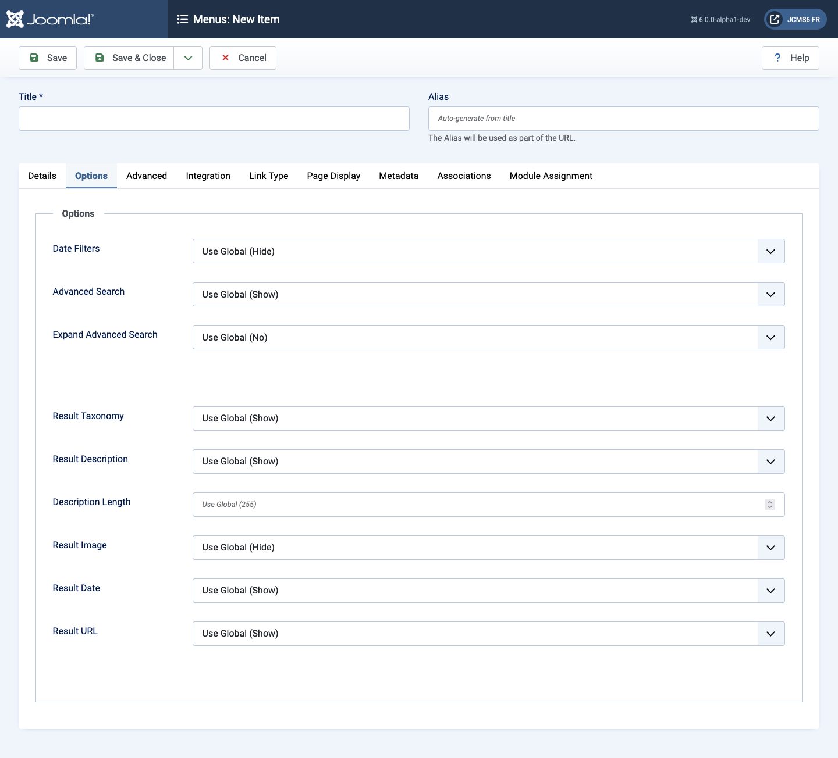The image size is (838, 758).
Task: Click the Description Length stepper arrows
Action: (770, 505)
